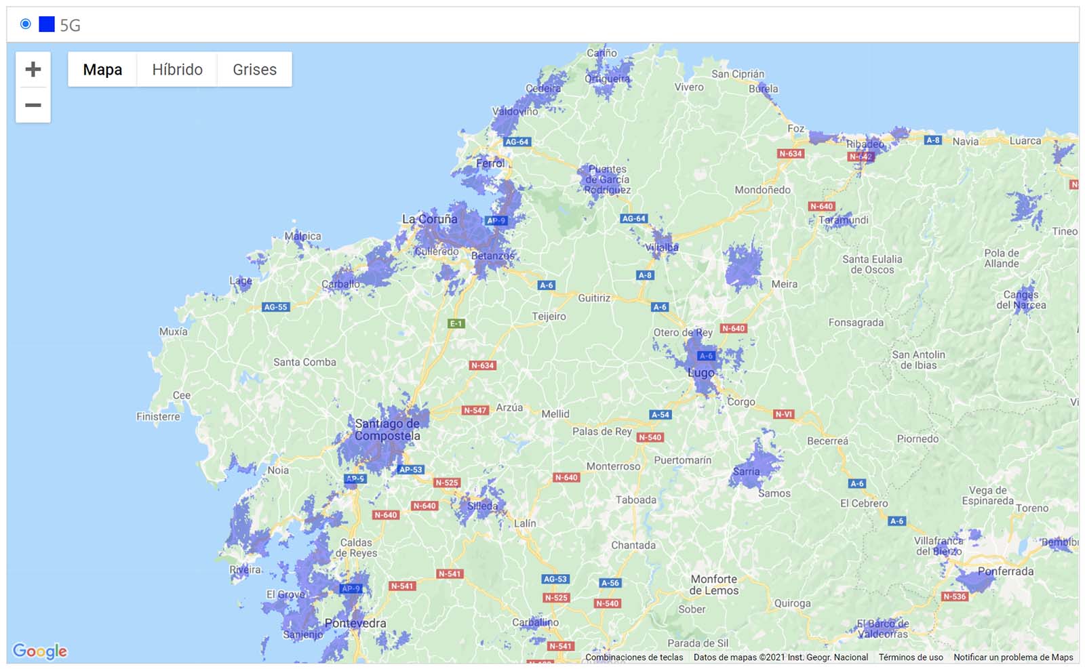This screenshot has height=669, width=1085.
Task: Click the Fonsagrada label
Action: tap(856, 323)
